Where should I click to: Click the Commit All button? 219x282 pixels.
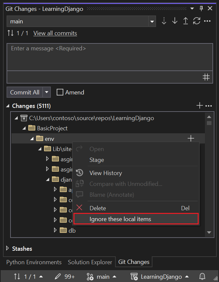[x=25, y=92]
